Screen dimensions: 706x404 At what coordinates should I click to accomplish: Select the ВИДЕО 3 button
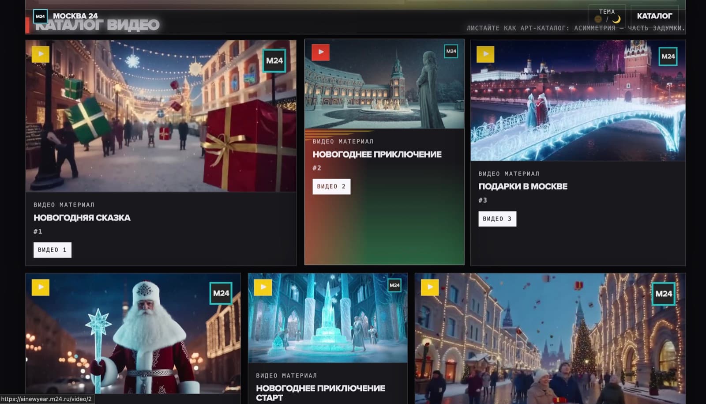tap(497, 219)
